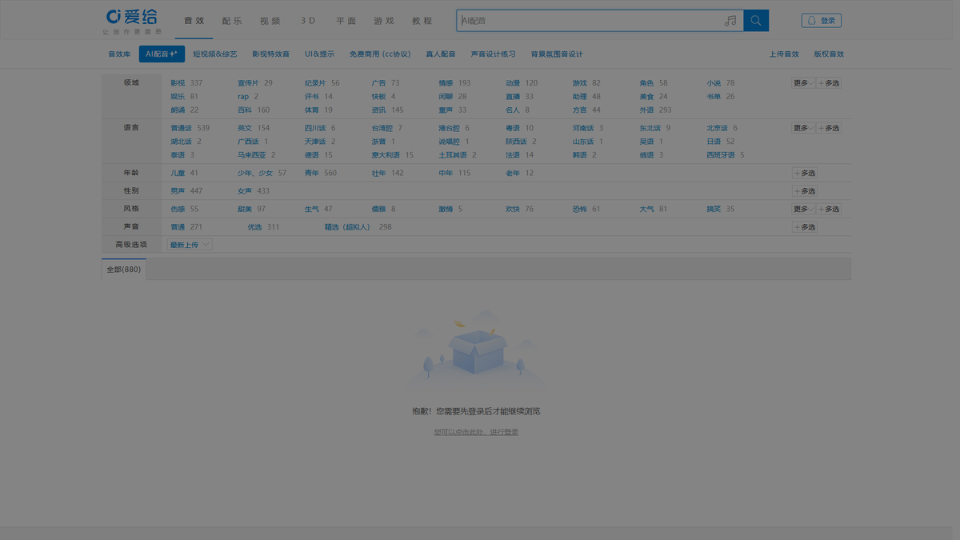Filter 领域 by 宣传片
The width and height of the screenshot is (960, 540).
click(248, 83)
